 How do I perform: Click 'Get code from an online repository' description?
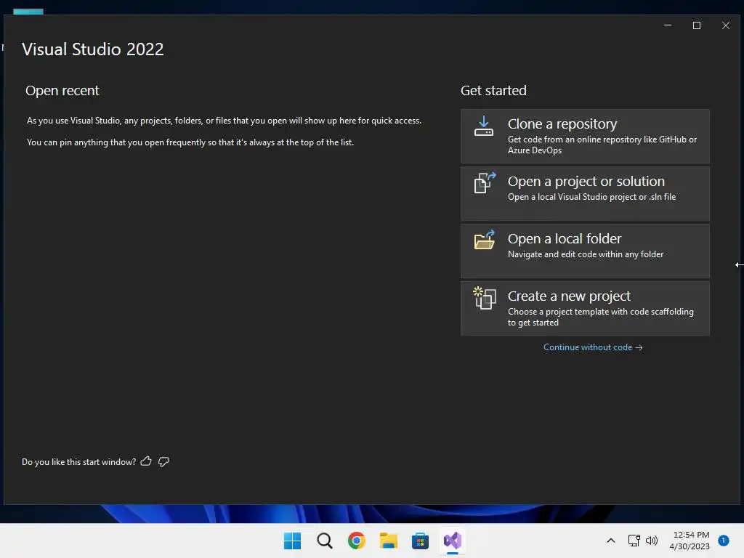point(602,145)
